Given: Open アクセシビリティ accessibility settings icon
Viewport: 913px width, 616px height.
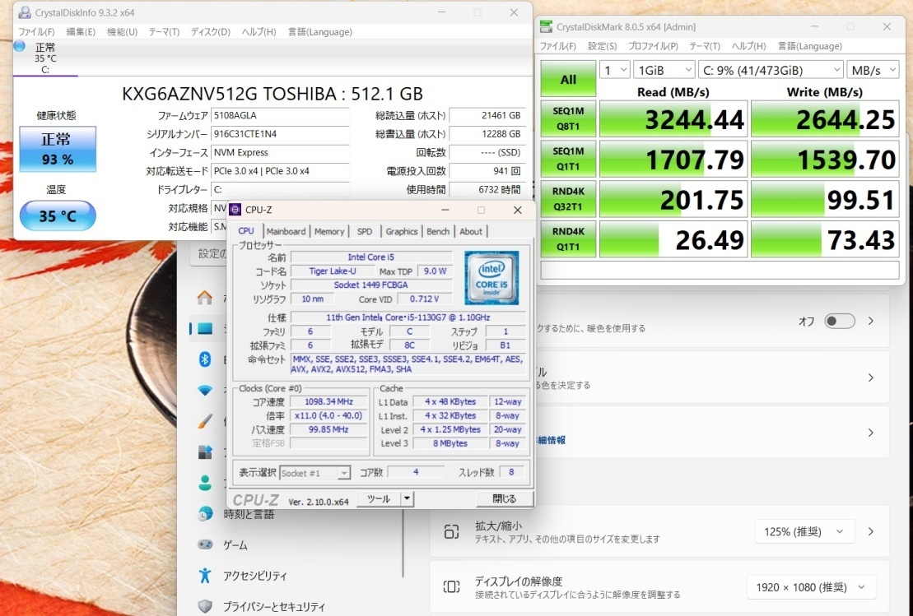Looking at the screenshot, I should [x=203, y=576].
